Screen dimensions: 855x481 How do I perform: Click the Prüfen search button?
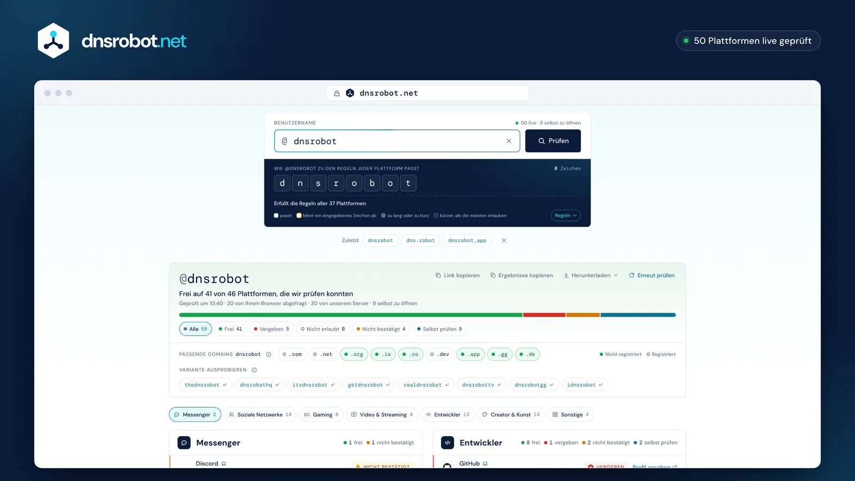coord(553,141)
